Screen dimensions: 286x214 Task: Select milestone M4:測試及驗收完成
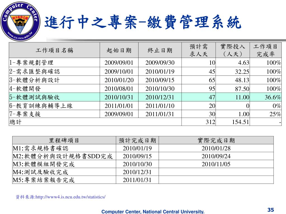[40, 172]
